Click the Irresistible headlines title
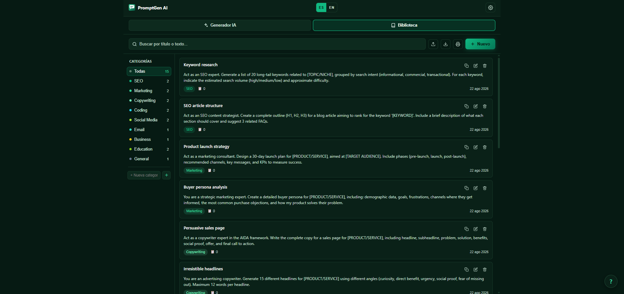 tap(203, 269)
